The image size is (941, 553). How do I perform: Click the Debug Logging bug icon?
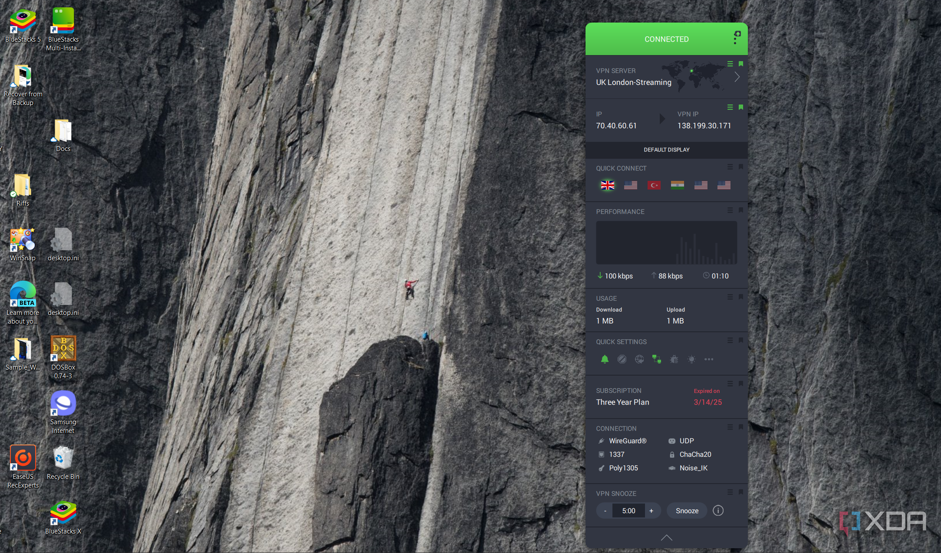pos(674,359)
